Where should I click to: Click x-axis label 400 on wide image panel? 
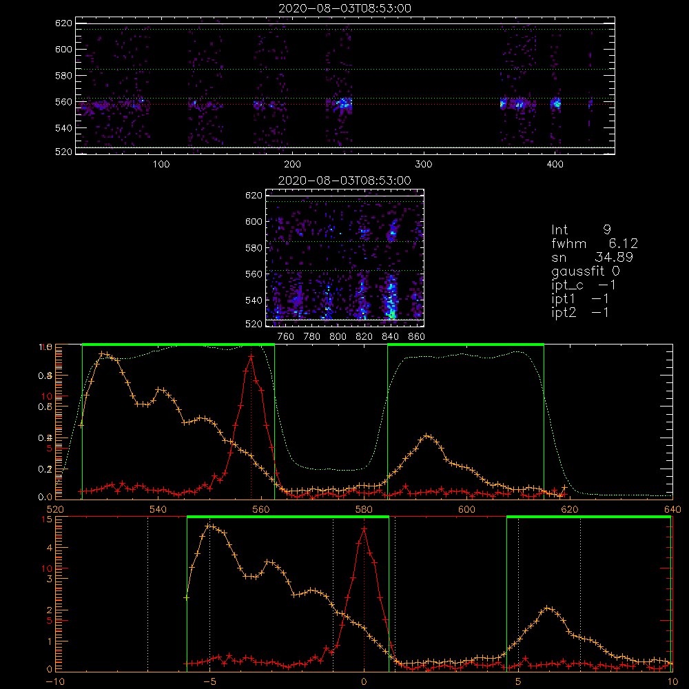click(555, 165)
